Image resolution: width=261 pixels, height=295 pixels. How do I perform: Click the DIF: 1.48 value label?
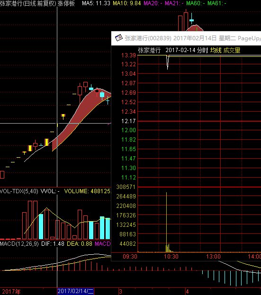click(53, 244)
